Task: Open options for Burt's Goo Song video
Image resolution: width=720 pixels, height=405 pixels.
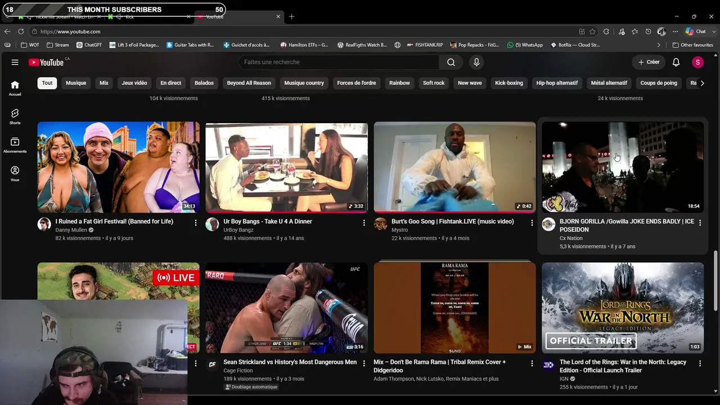Action: 532,223
